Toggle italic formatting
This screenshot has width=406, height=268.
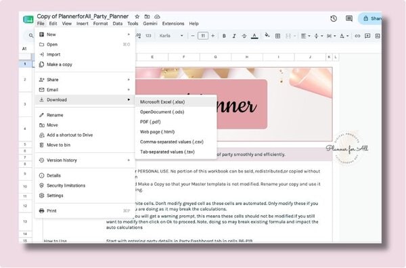[x=234, y=36]
